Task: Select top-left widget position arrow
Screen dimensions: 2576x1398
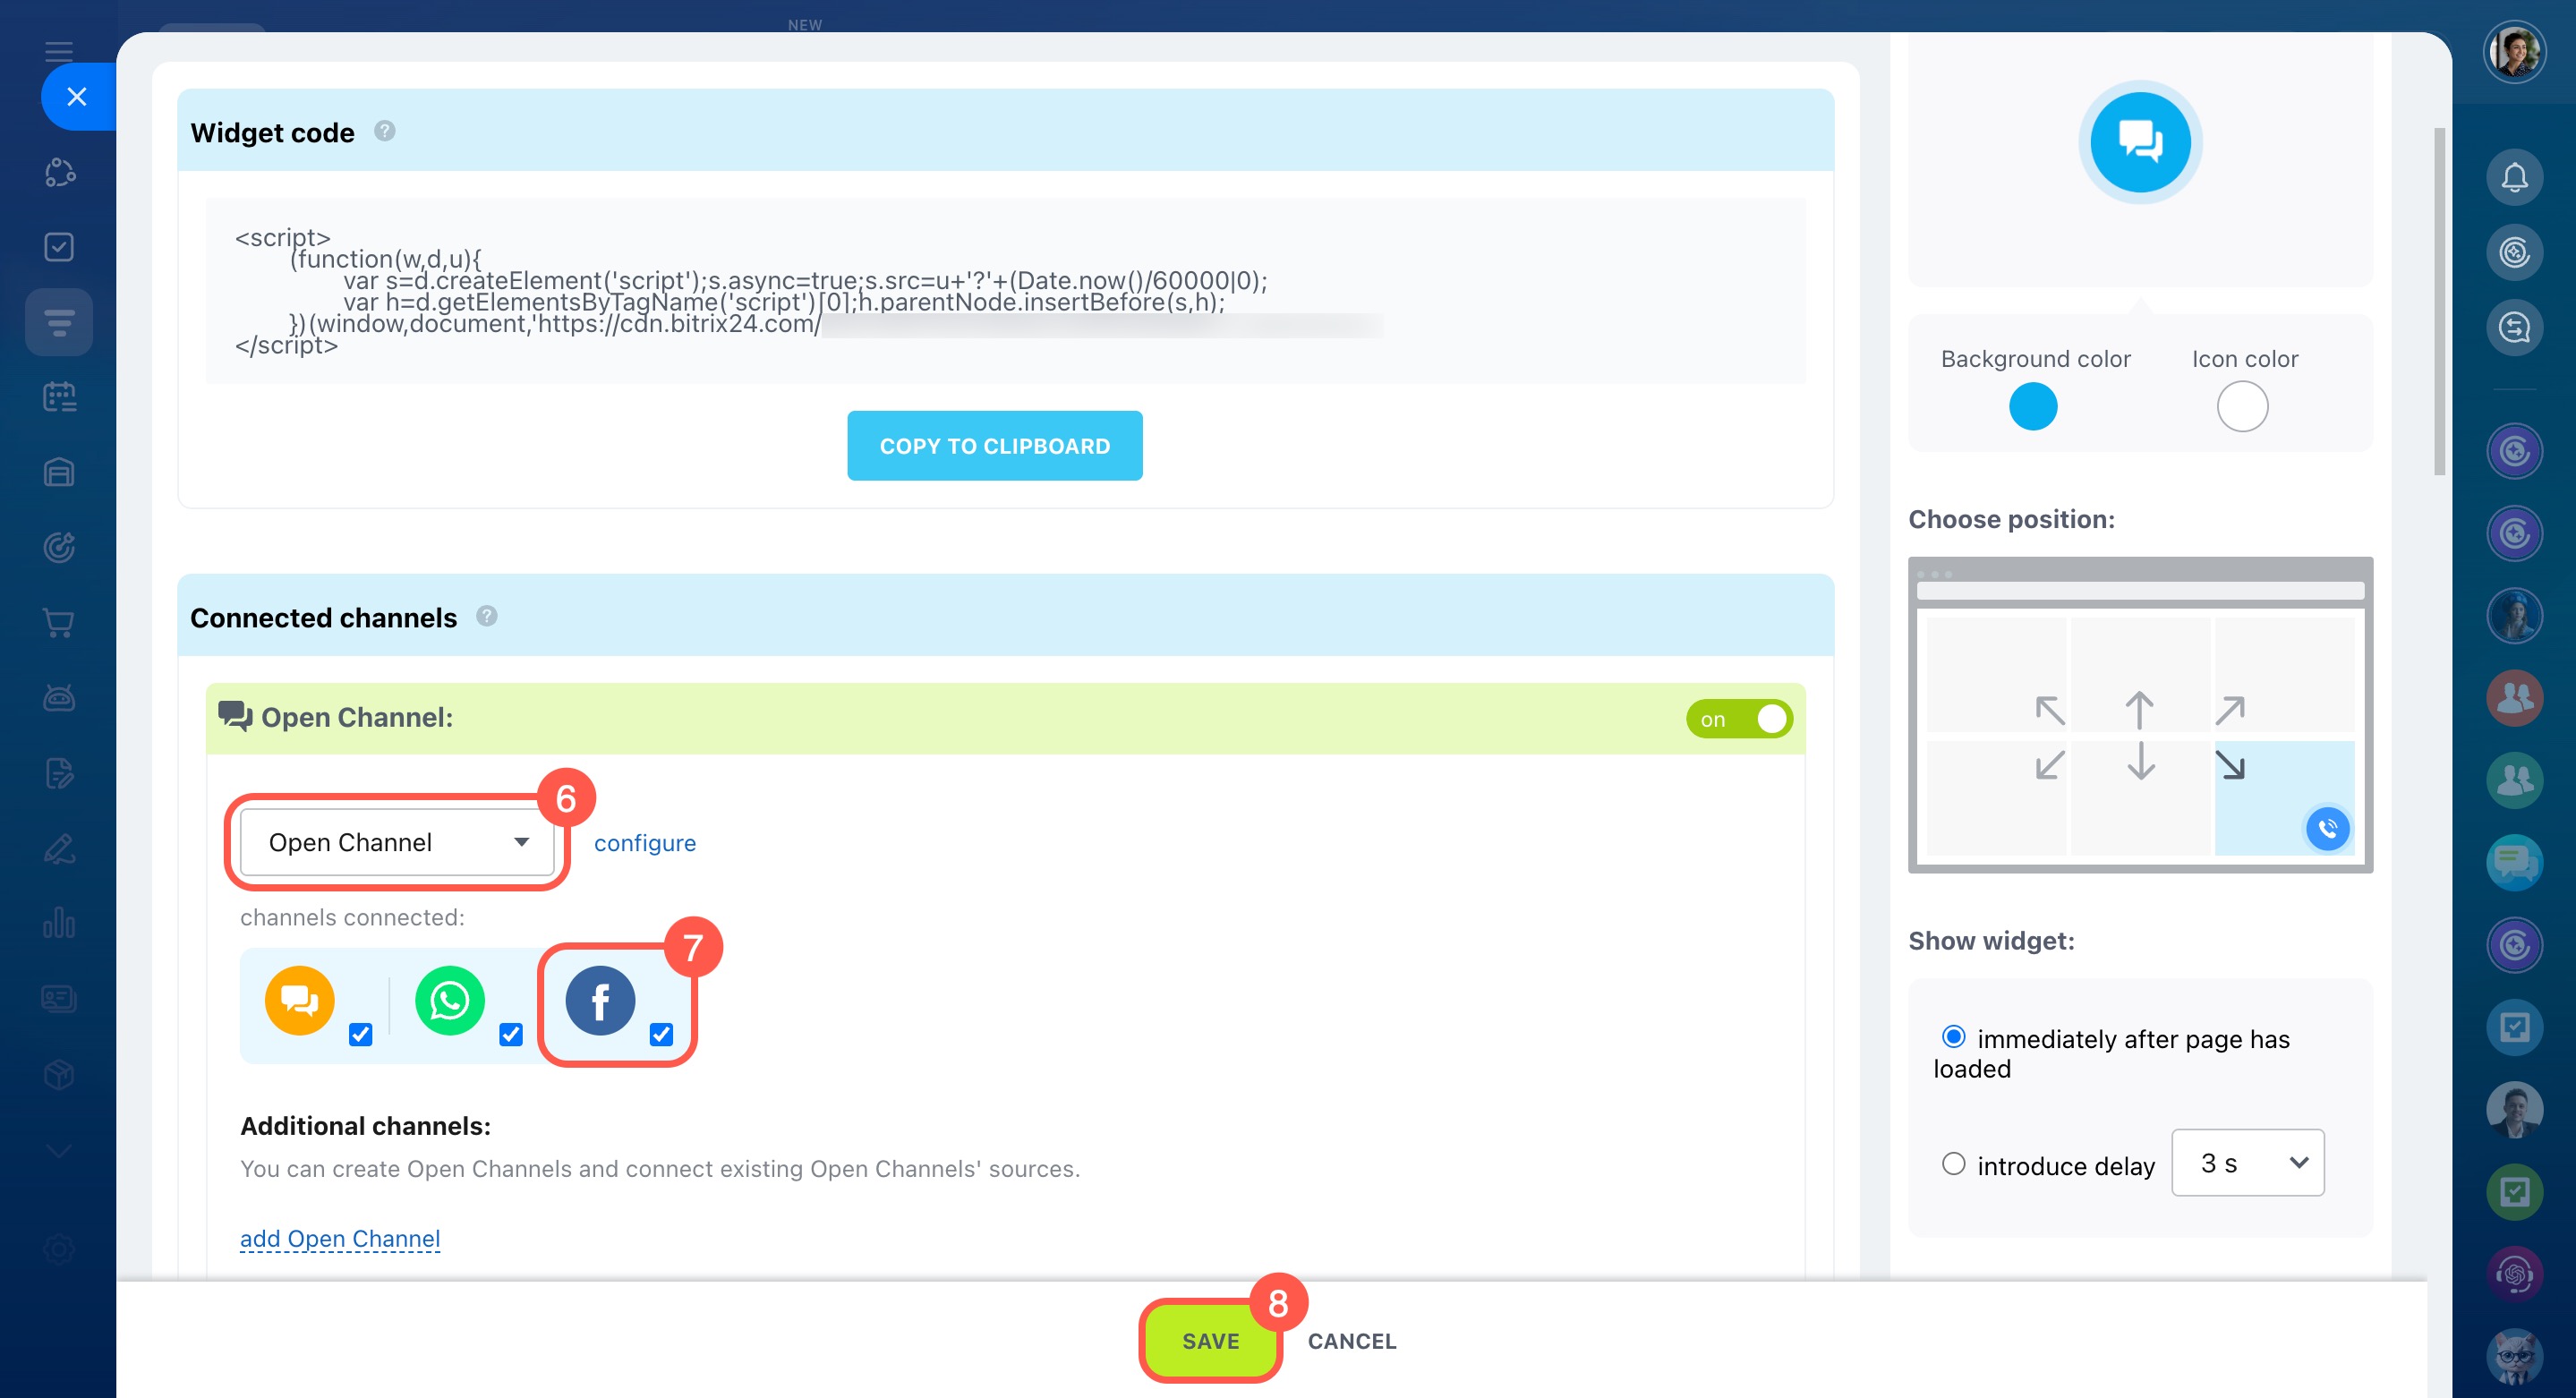Action: tap(2050, 711)
